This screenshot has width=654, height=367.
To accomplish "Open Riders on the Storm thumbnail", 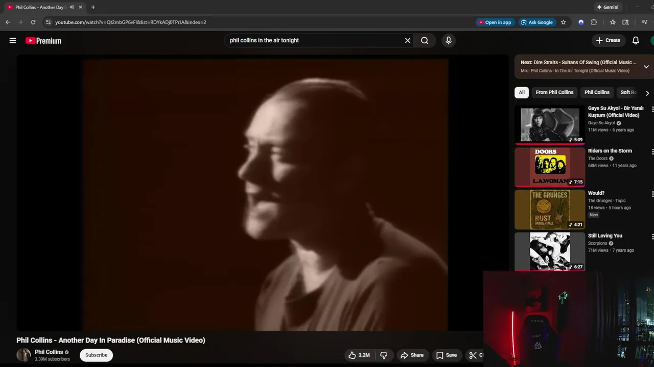I will pos(550,167).
